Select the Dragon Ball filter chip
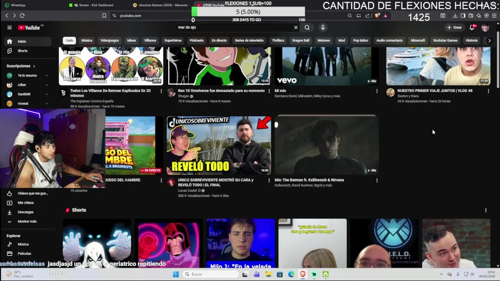 (301, 41)
